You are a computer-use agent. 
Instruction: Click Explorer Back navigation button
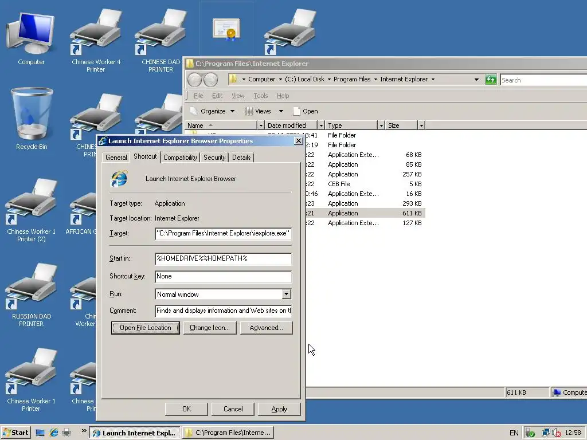point(194,80)
